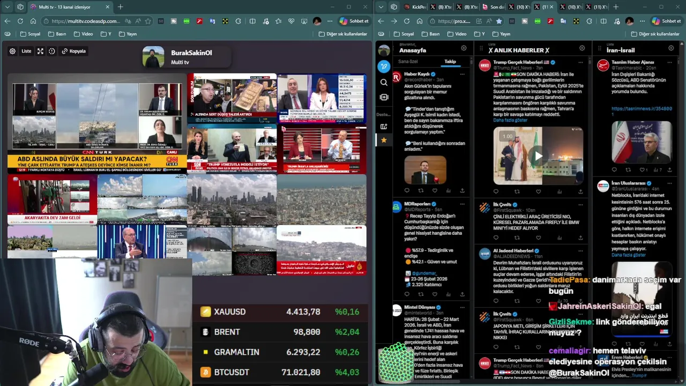Open Multi tv settings gear
The width and height of the screenshot is (686, 386).
(12, 51)
